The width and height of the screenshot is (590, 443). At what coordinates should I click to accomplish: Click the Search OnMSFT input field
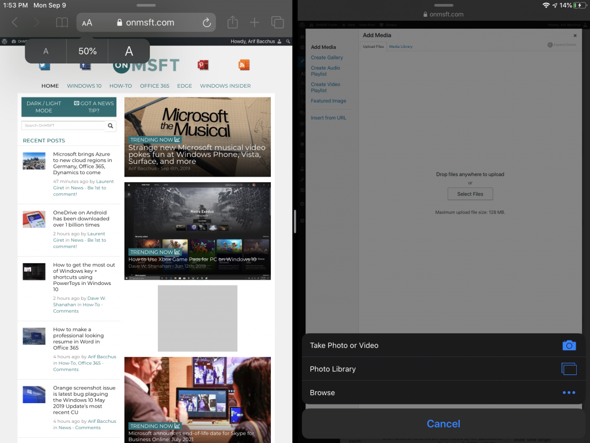pos(62,125)
